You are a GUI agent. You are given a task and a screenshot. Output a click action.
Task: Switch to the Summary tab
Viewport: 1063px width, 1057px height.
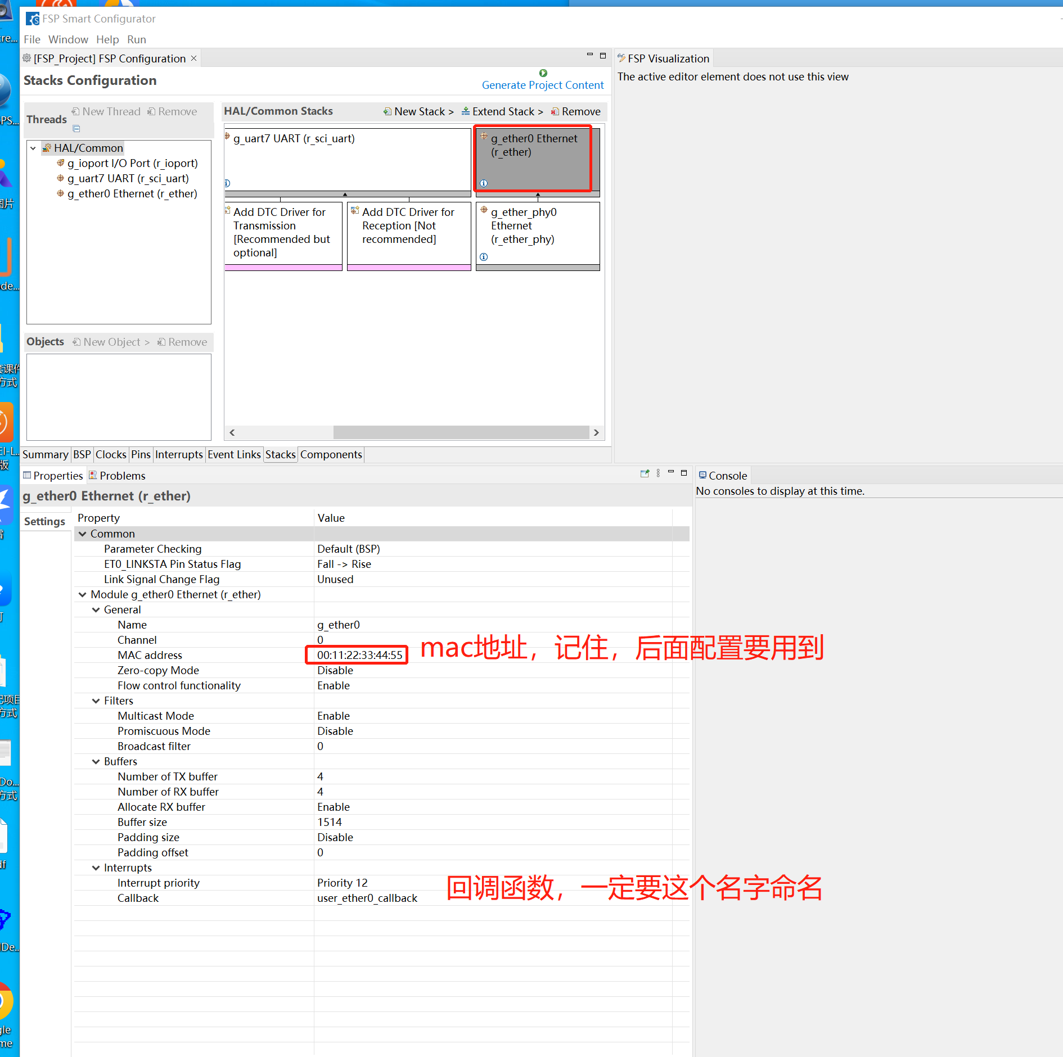(45, 454)
